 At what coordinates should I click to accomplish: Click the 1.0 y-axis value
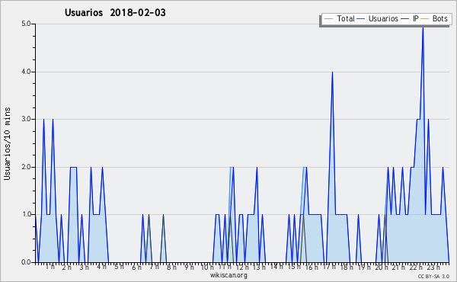click(26, 215)
